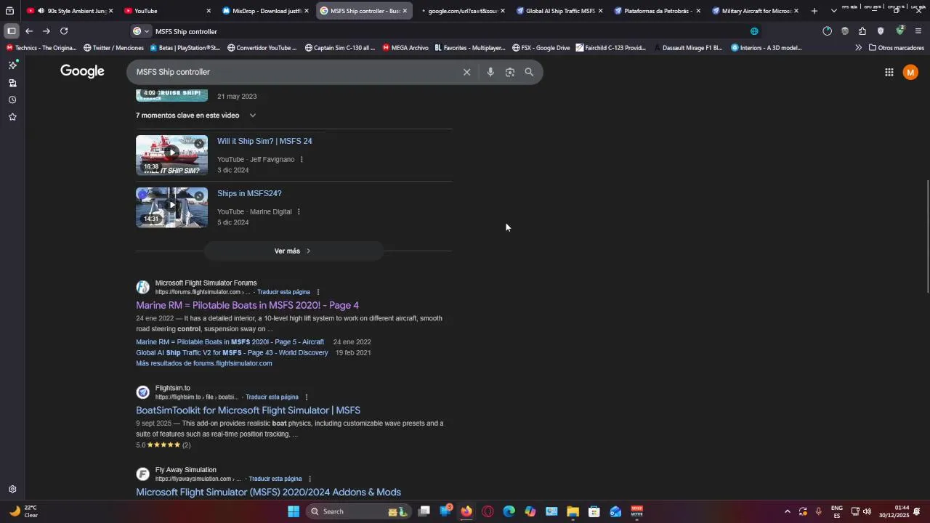Open Will it Ship Sim? MSFS 24 video

pos(264,141)
